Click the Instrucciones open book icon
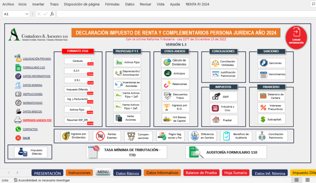This screenshot has height=183, width=316. click(18, 94)
